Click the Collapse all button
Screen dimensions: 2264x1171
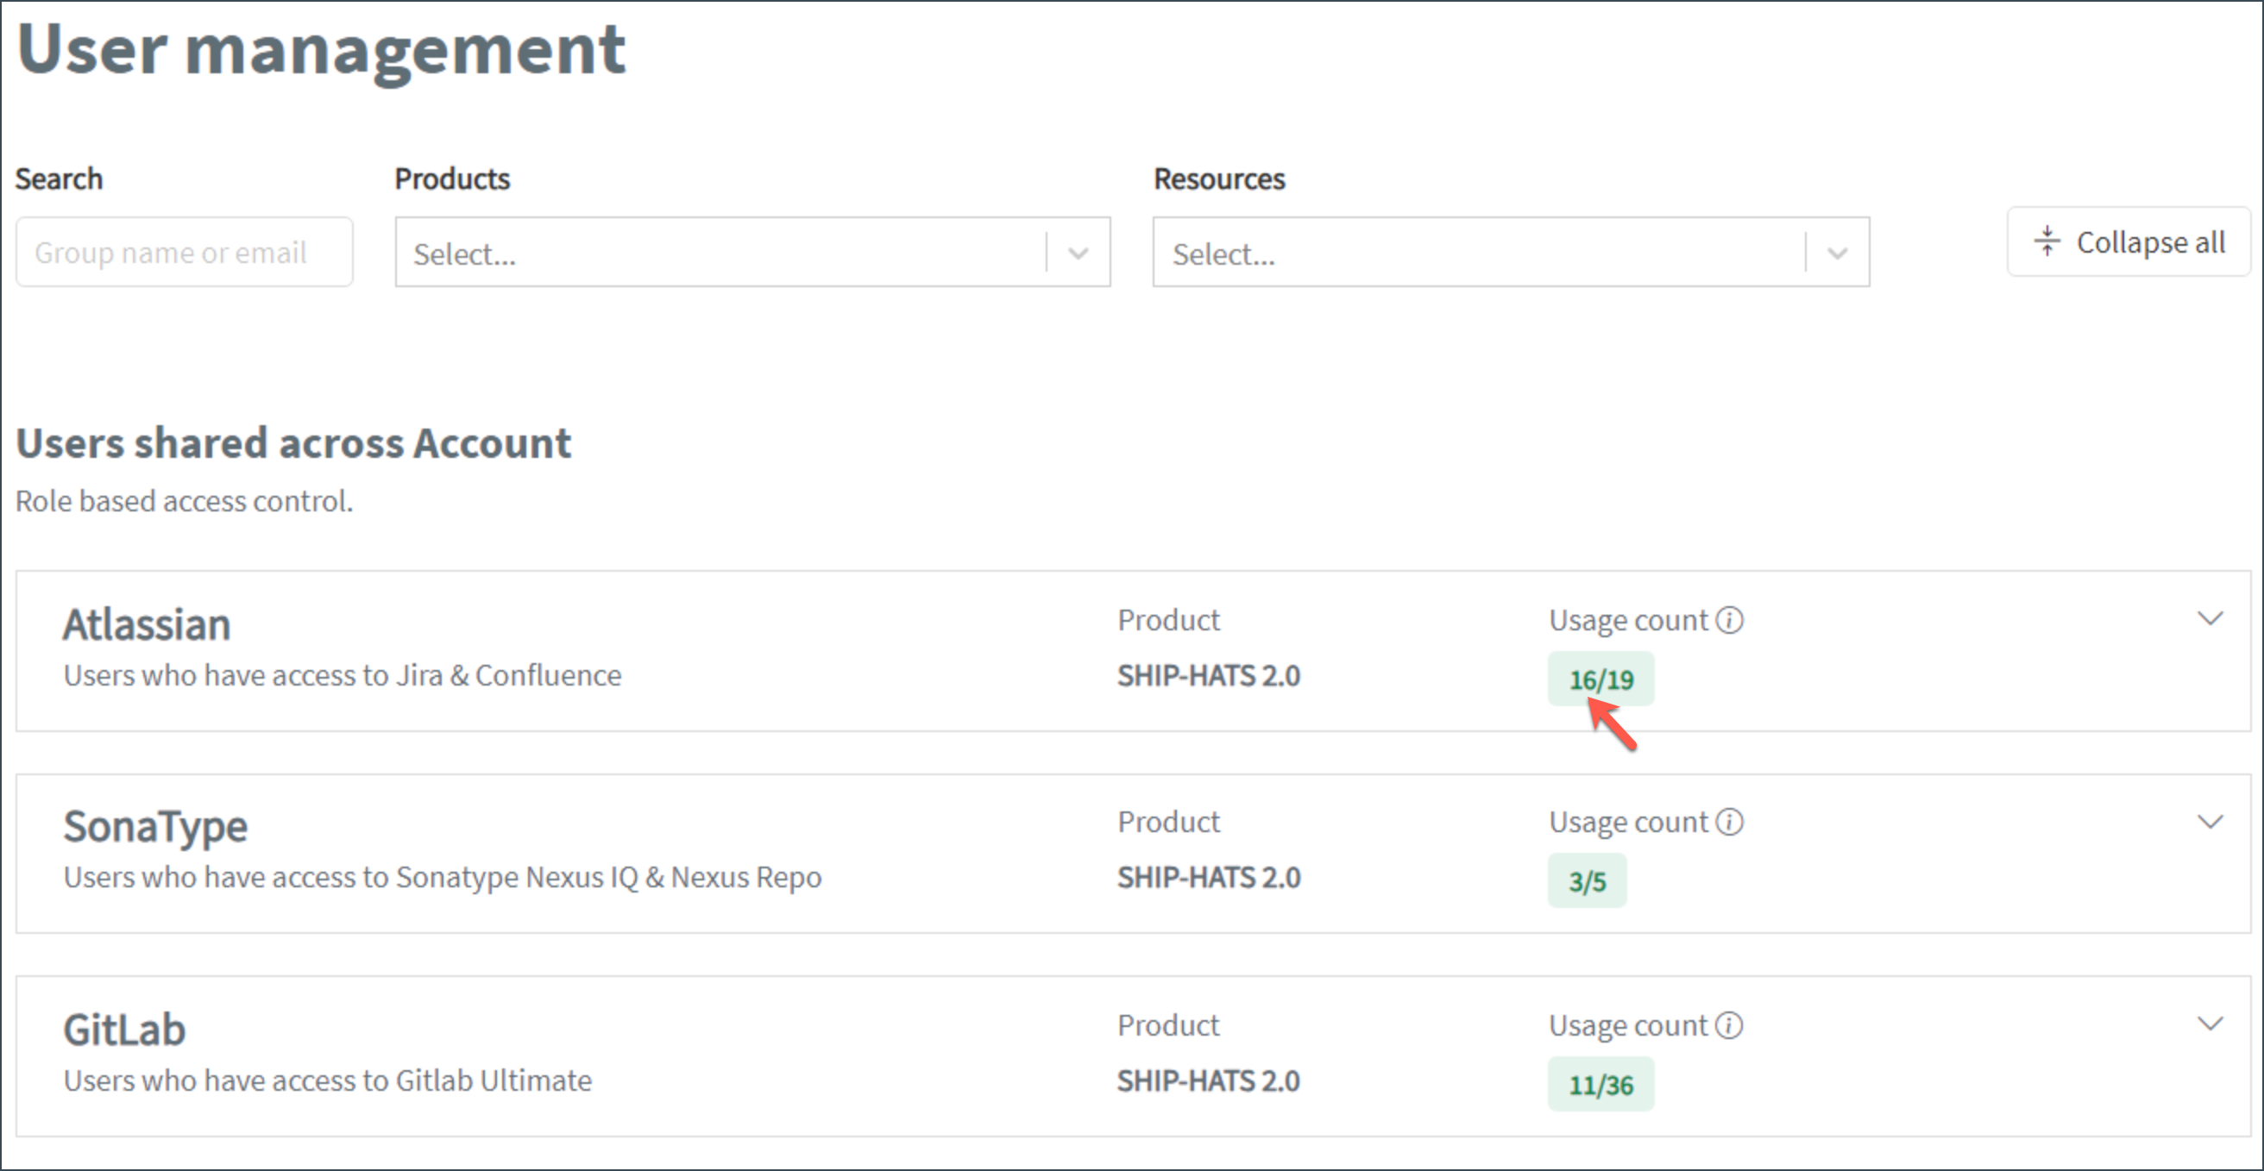[x=2128, y=242]
